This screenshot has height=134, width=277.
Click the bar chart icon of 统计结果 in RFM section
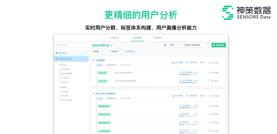click(x=173, y=96)
